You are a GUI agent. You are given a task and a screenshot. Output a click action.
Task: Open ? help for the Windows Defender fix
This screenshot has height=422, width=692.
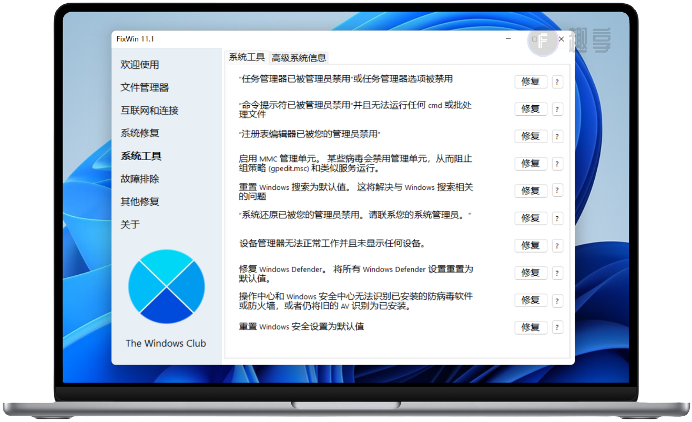(x=557, y=273)
